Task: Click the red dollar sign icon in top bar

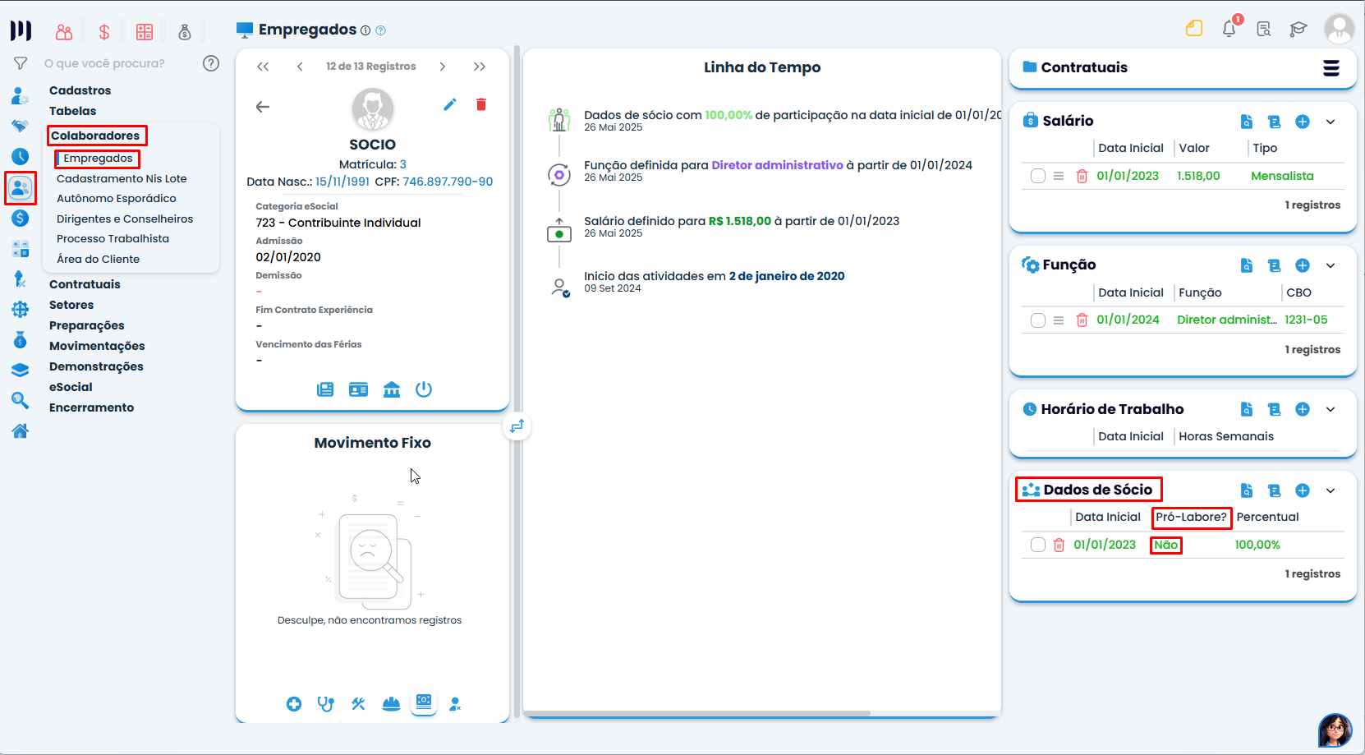Action: coord(104,32)
